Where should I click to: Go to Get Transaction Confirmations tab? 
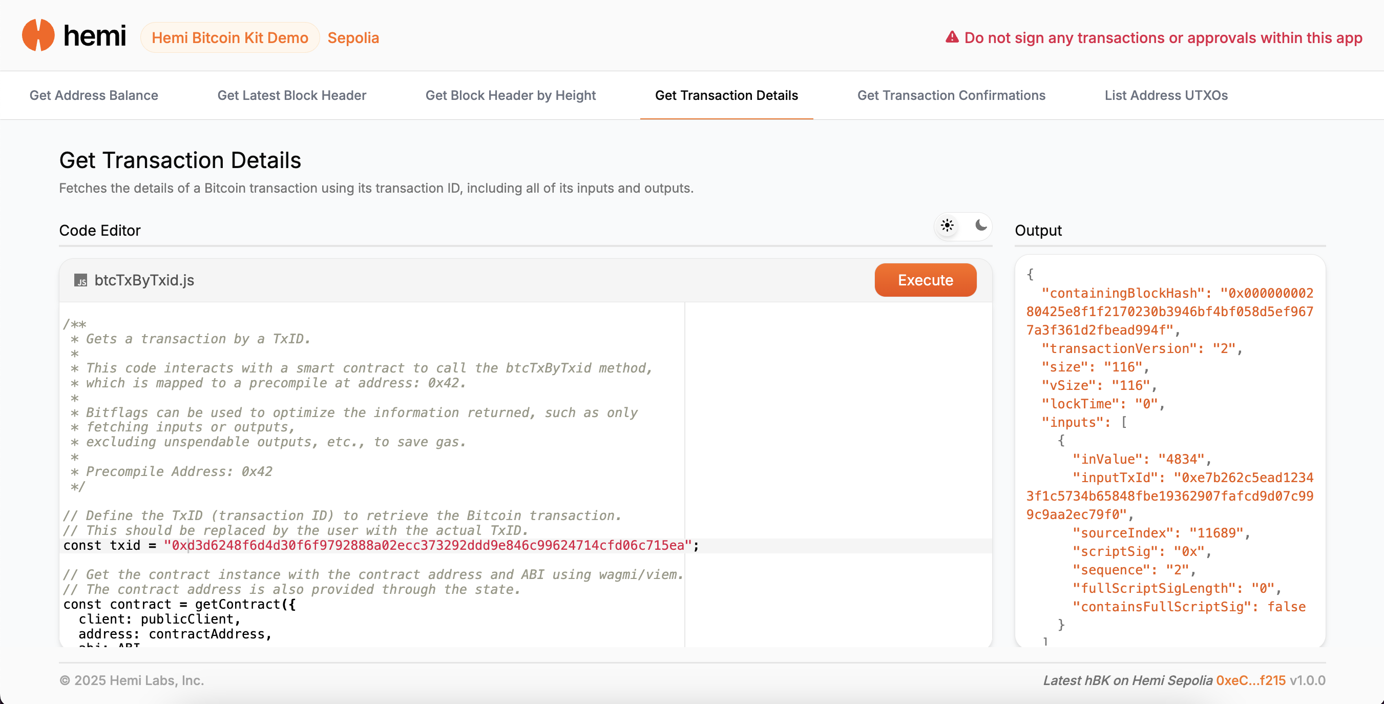point(951,95)
